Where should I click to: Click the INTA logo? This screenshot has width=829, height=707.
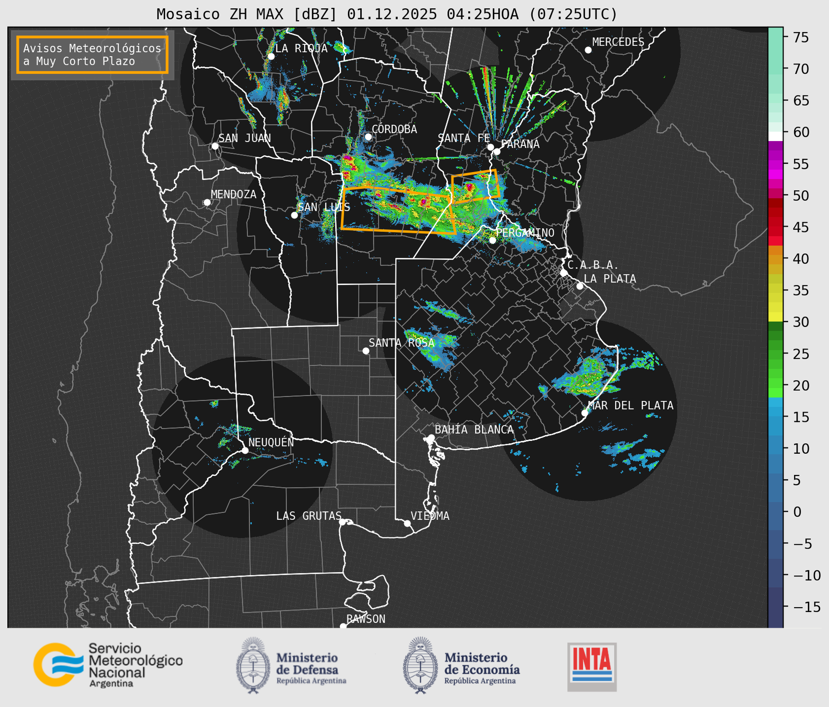592,667
